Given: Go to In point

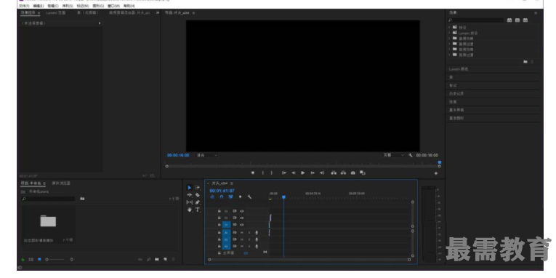Looking at the screenshot, I should [284, 173].
